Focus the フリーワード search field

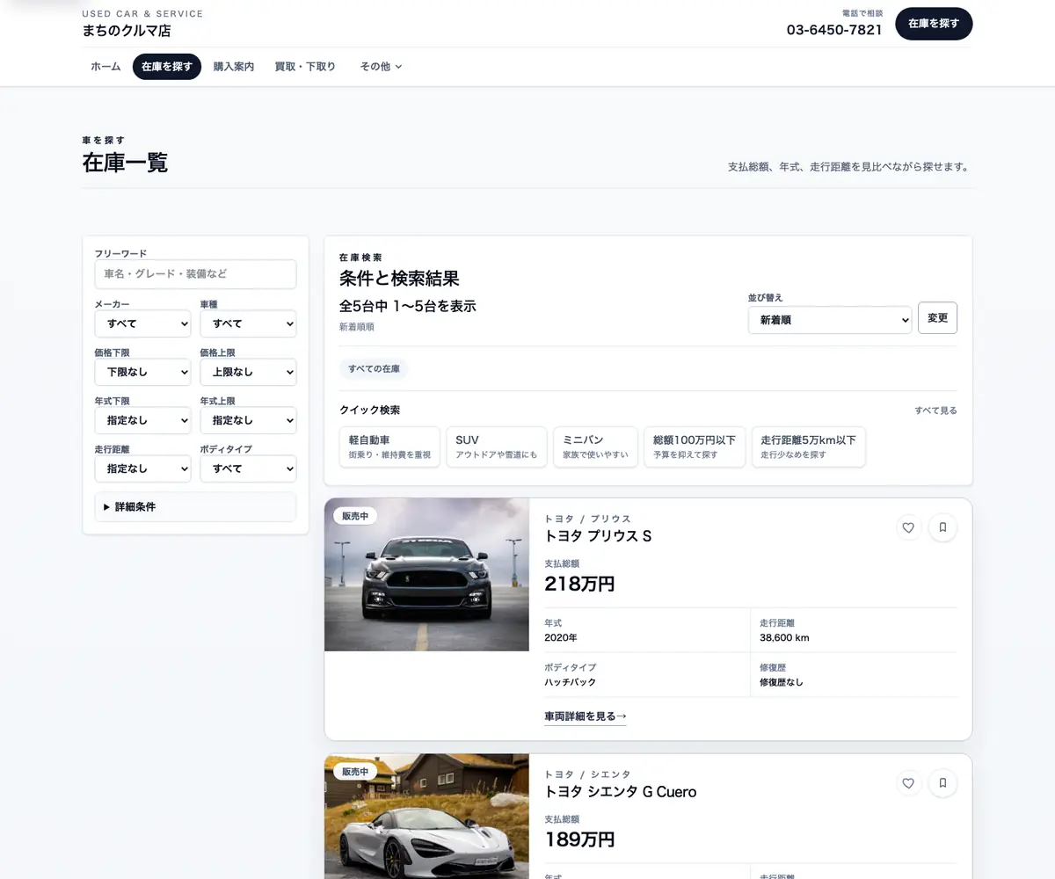195,274
